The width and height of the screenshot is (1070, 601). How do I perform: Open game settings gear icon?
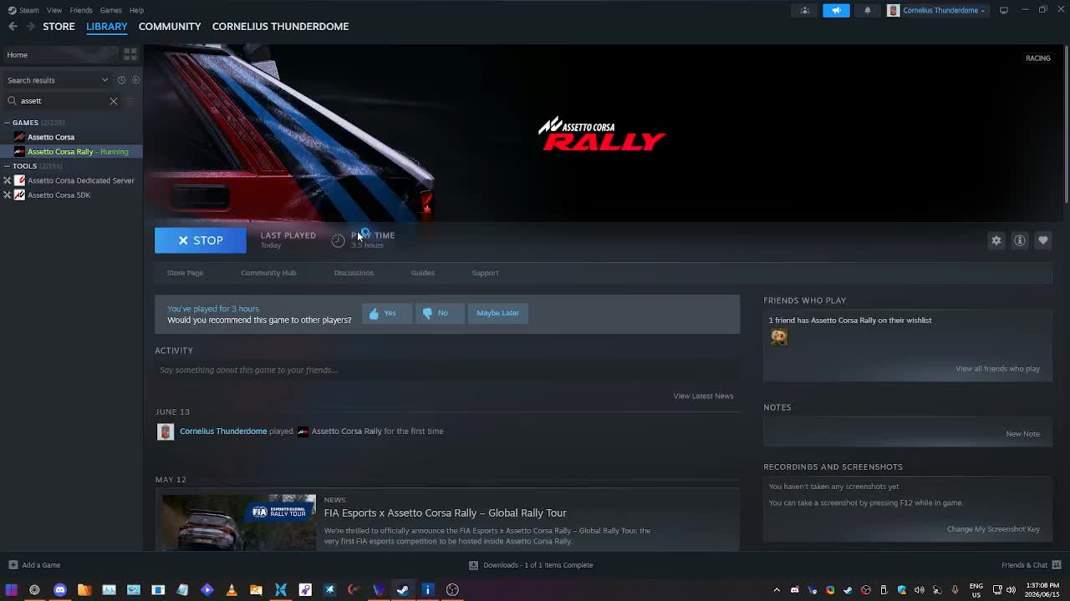996,240
